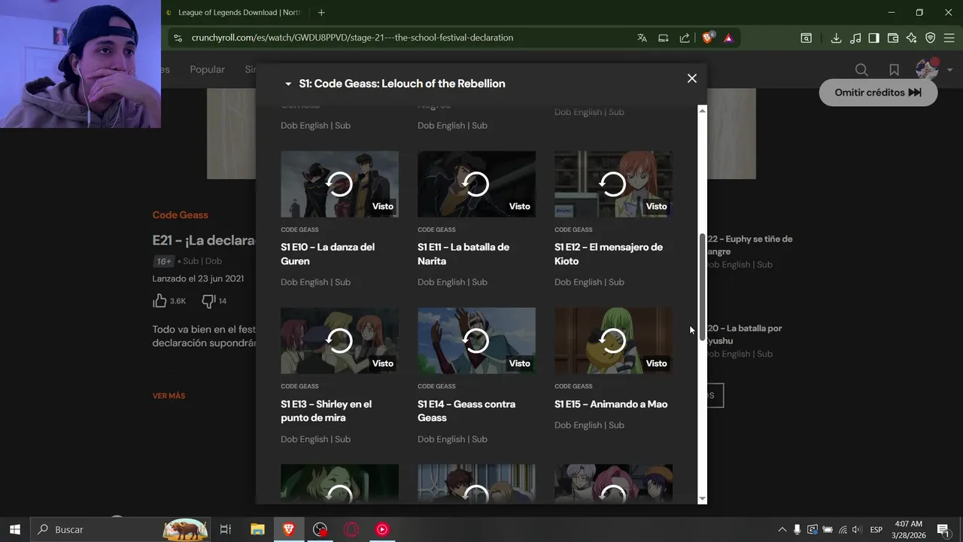Open the red play app on taskbar
963x542 pixels.
(382, 529)
